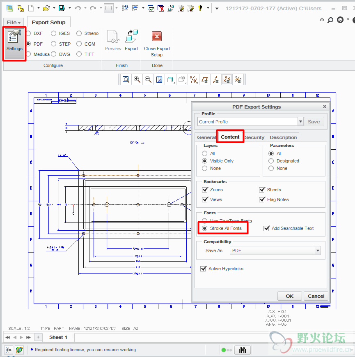Expand the windows switcher dropdown arrow
This screenshot has height=357, width=355.
point(143,8)
